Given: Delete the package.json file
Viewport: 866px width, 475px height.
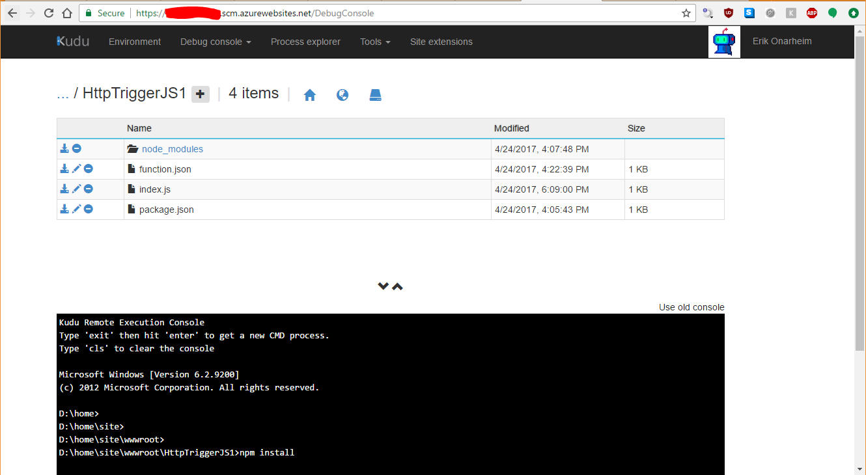Looking at the screenshot, I should (x=89, y=210).
